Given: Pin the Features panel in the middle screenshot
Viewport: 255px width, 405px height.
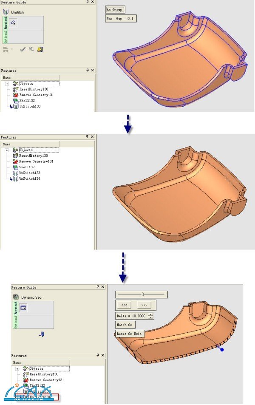Looking at the screenshot, I should point(87,137).
